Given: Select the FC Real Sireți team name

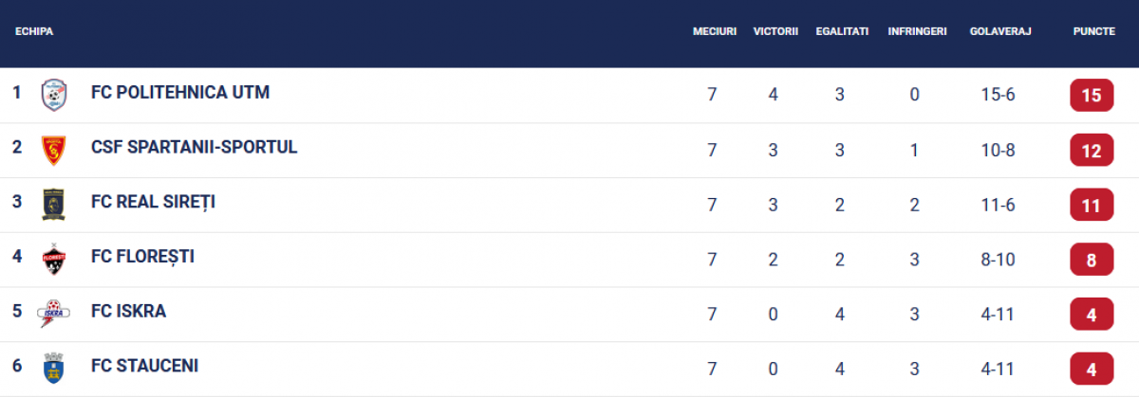Looking at the screenshot, I should click(x=153, y=202).
